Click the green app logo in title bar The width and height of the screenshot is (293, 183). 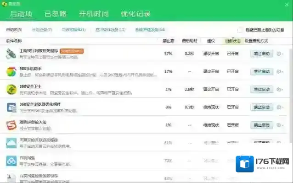point(4,4)
